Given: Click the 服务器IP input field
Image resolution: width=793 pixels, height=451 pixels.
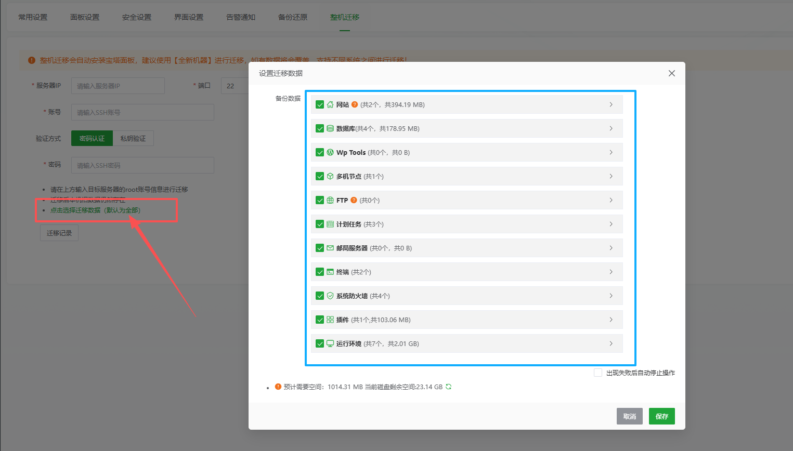Looking at the screenshot, I should [118, 86].
